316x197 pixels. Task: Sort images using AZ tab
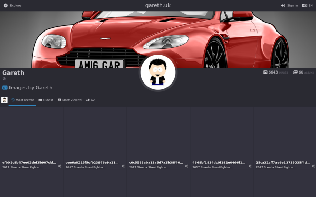tap(91, 100)
